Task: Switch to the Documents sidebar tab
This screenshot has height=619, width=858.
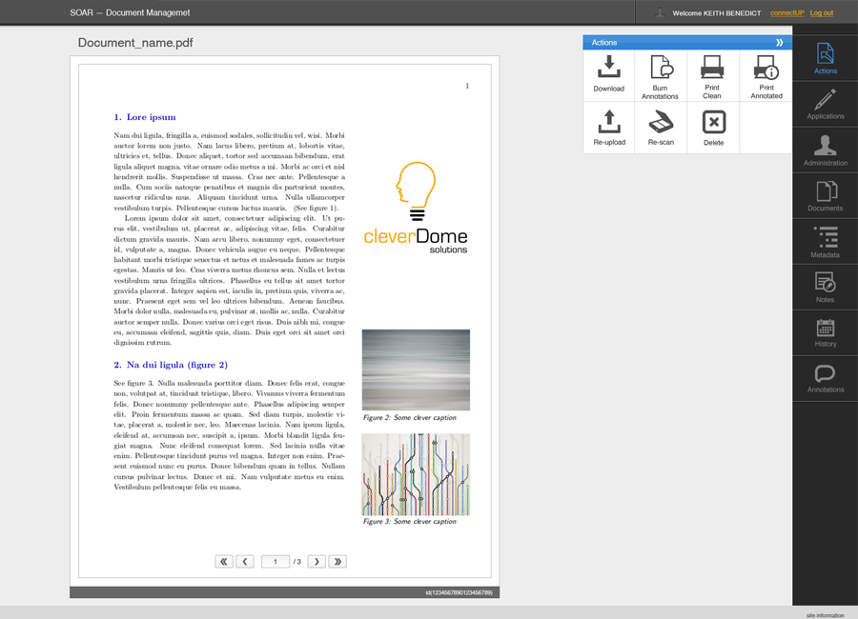Action: point(825,195)
